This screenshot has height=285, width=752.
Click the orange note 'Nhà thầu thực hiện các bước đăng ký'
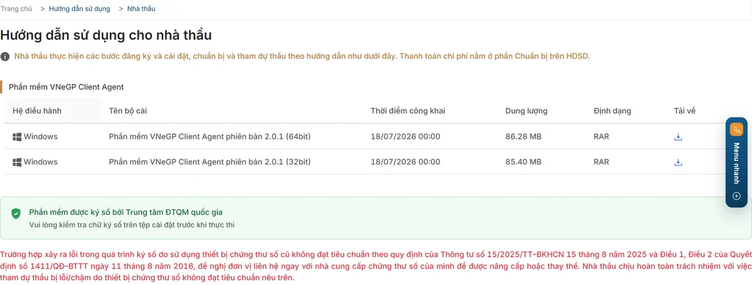(x=302, y=56)
